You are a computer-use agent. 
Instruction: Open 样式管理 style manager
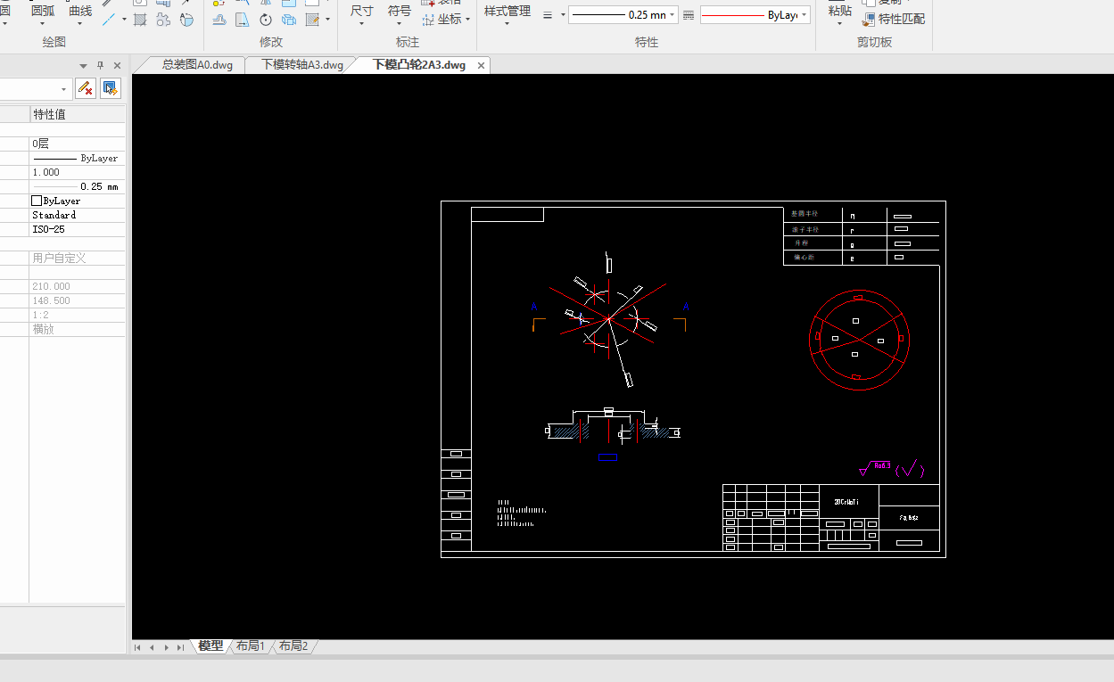point(507,12)
